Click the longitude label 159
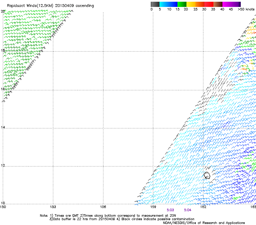Screen dimensions: 256x225 click(153, 207)
